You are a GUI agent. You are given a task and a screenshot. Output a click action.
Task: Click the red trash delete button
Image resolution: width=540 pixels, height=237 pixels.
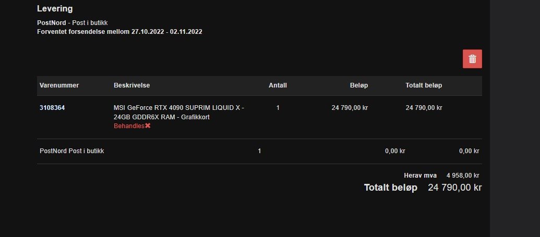[x=472, y=59]
